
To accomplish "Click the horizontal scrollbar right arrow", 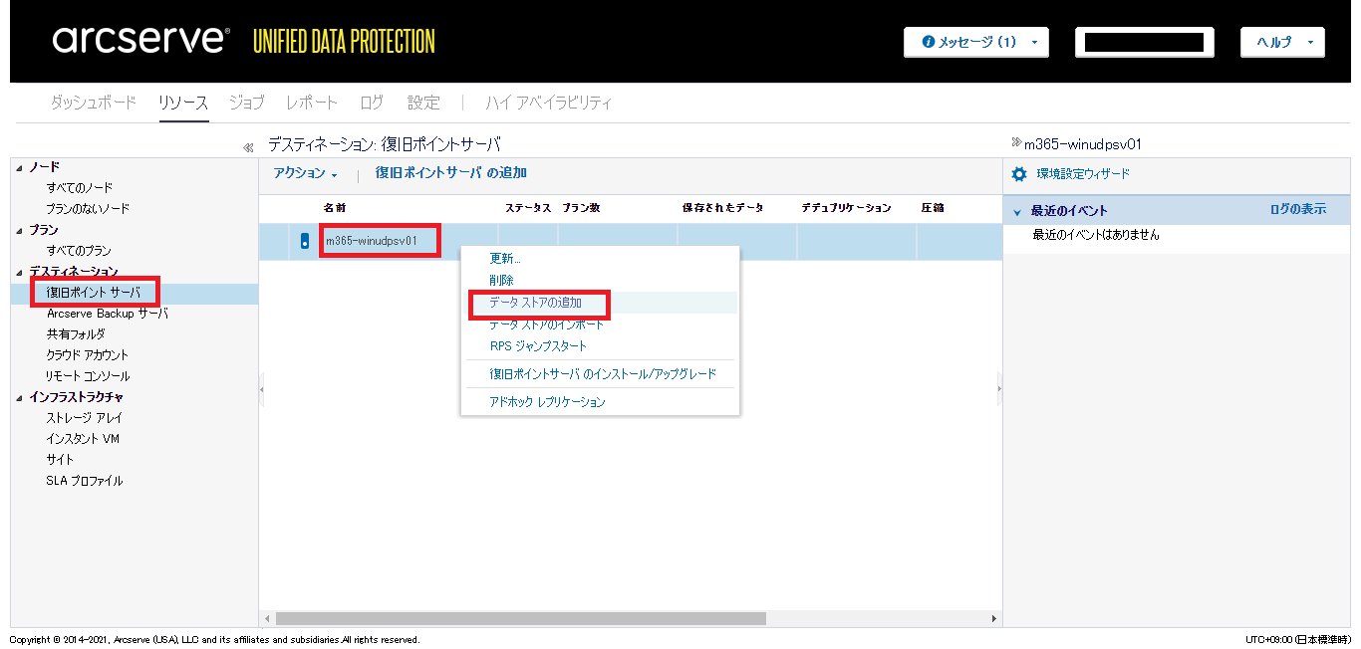I will (x=993, y=618).
